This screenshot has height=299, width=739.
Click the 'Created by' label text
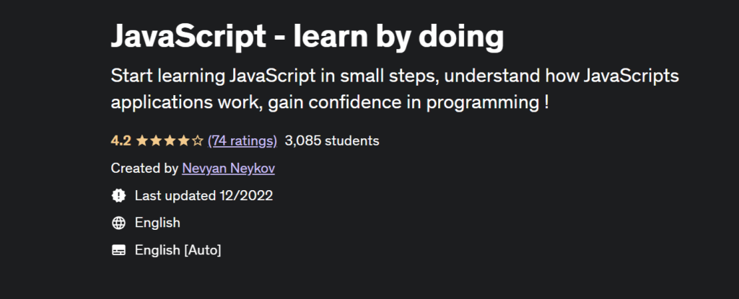[x=144, y=168]
